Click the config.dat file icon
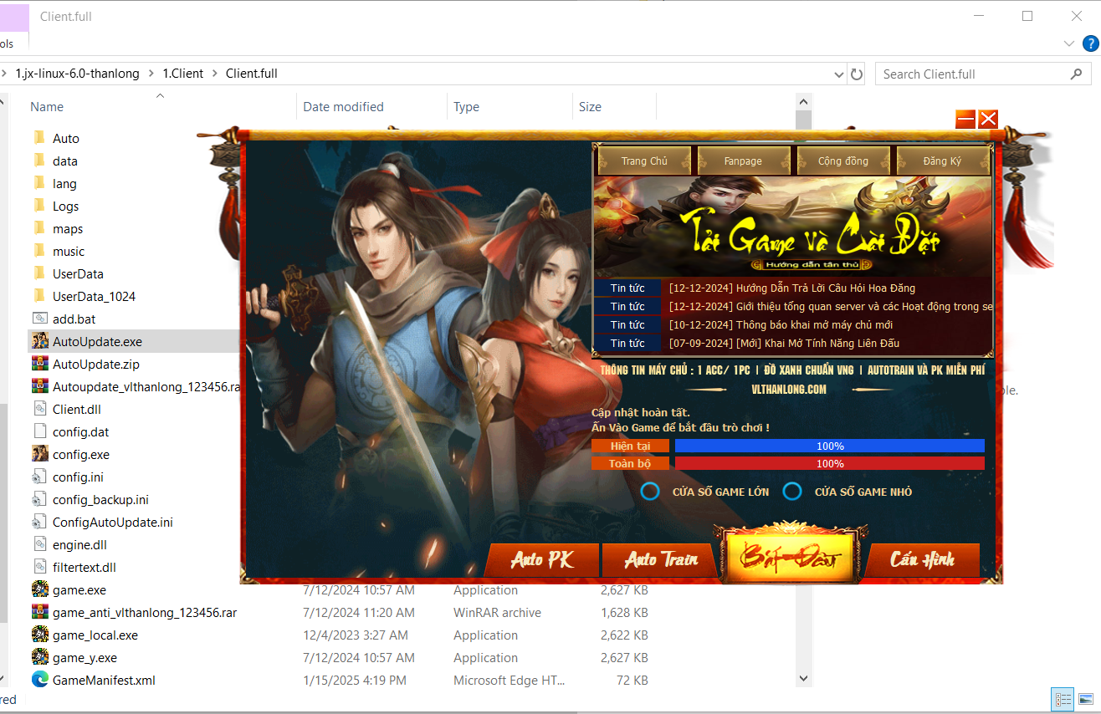 pyautogui.click(x=39, y=431)
